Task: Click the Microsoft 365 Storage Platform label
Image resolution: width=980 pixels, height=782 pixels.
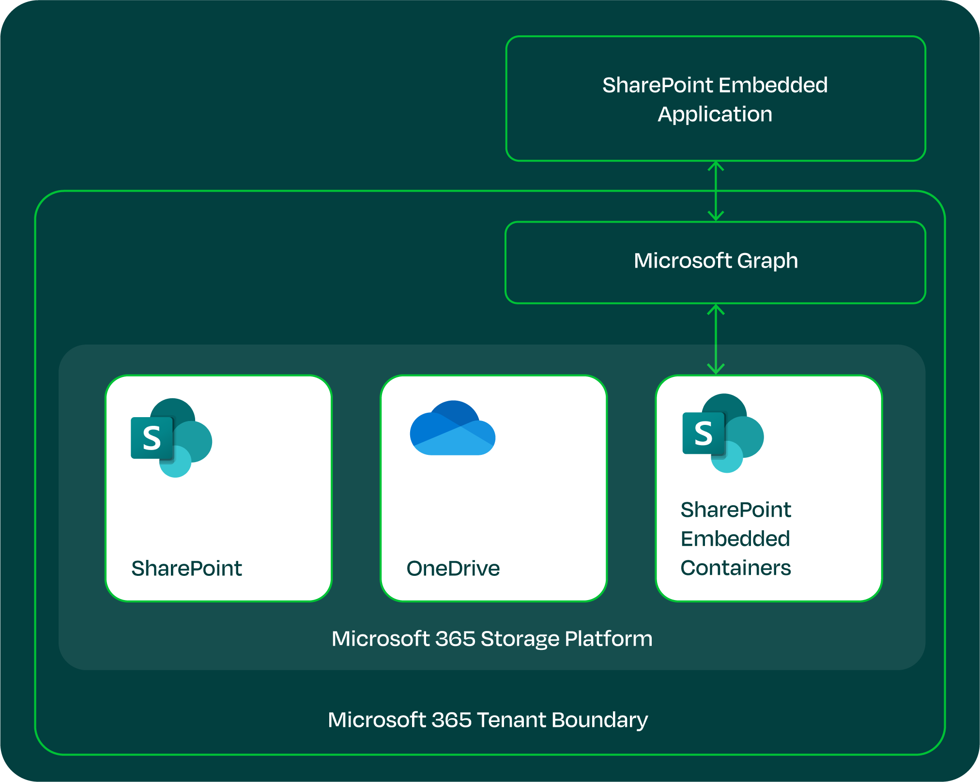Action: [492, 637]
